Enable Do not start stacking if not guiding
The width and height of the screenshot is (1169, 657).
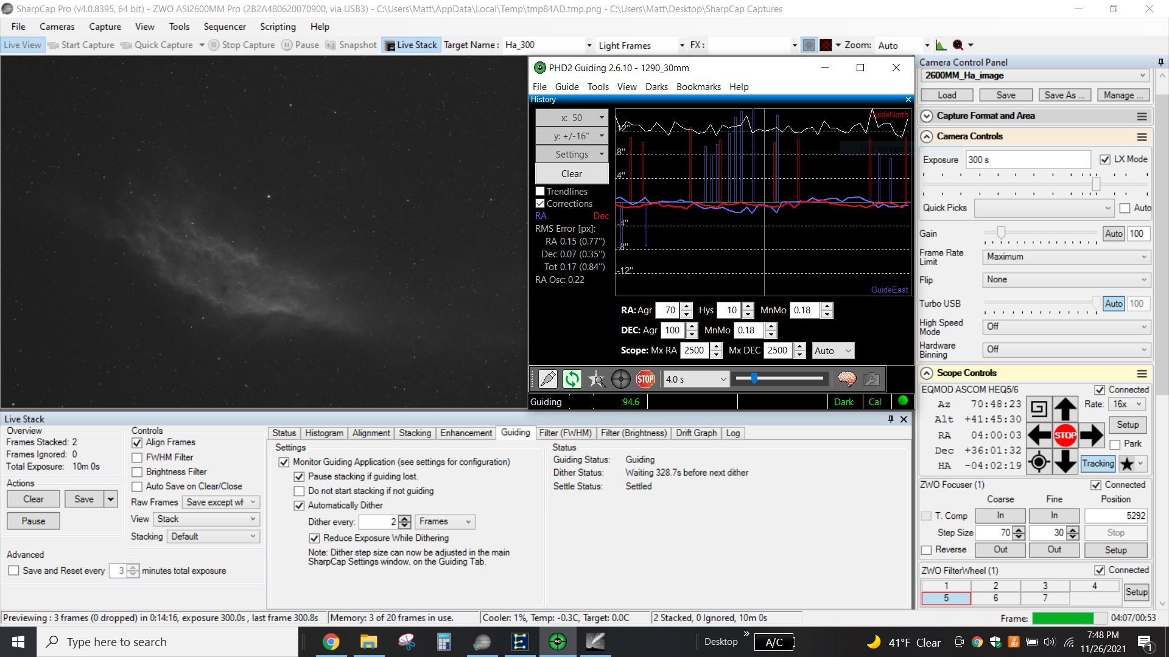[x=299, y=491]
